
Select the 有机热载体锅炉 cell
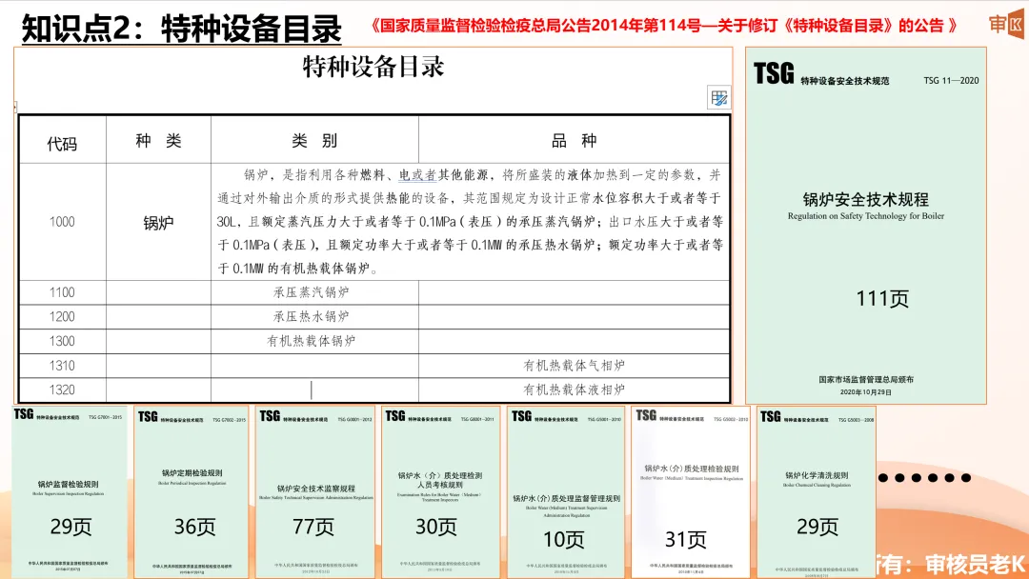pyautogui.click(x=314, y=341)
